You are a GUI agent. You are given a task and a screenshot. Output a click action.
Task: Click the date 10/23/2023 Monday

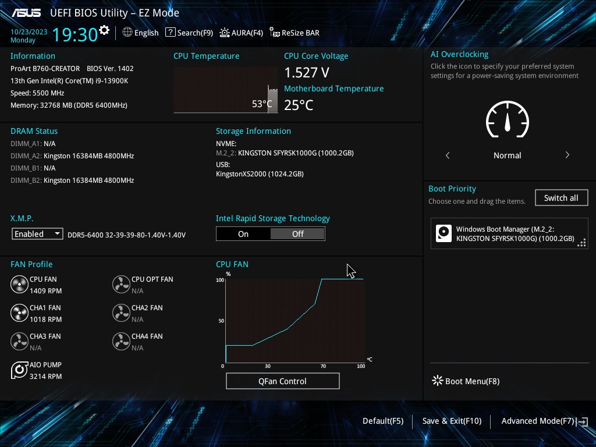[x=29, y=36]
